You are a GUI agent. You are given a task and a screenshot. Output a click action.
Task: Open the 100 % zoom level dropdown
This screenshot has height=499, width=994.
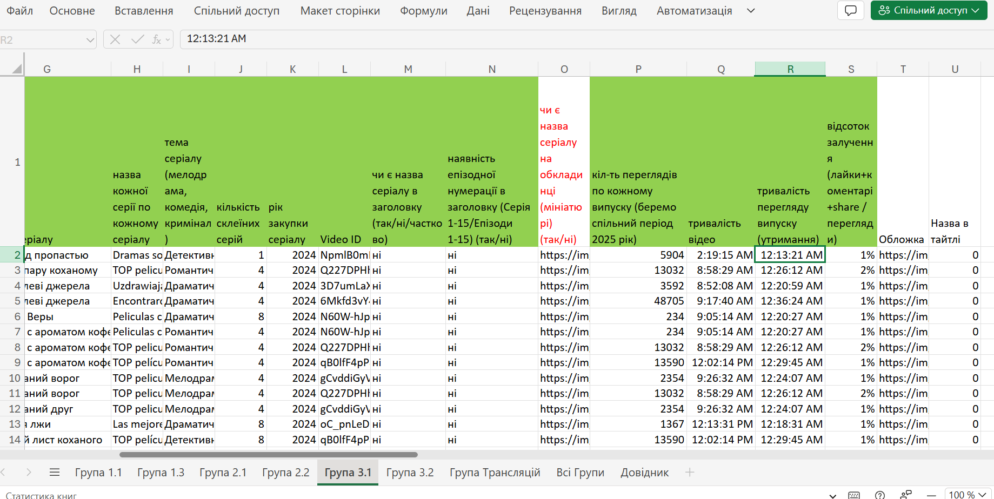967,495
